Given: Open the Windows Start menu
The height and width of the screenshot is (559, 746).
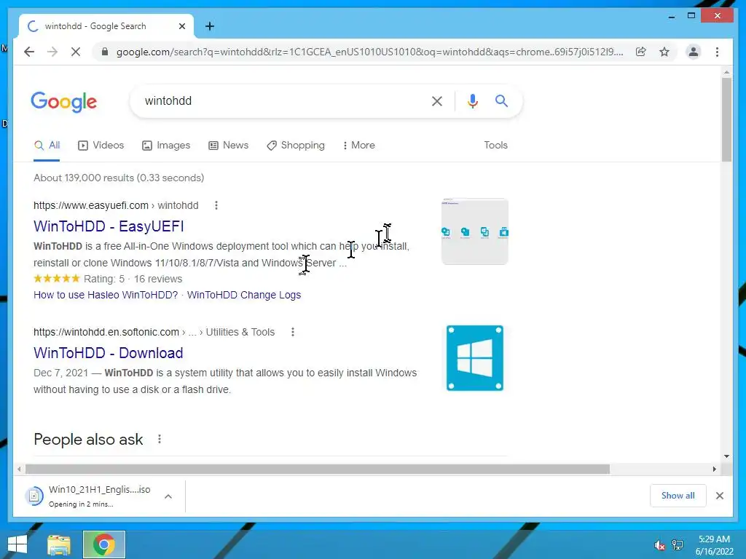Looking at the screenshot, I should [x=17, y=544].
